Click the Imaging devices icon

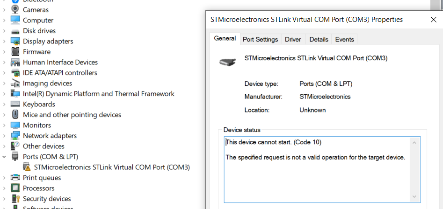click(15, 83)
